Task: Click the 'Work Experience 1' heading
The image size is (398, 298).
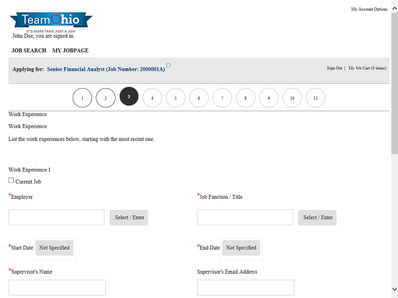Action: pos(29,169)
